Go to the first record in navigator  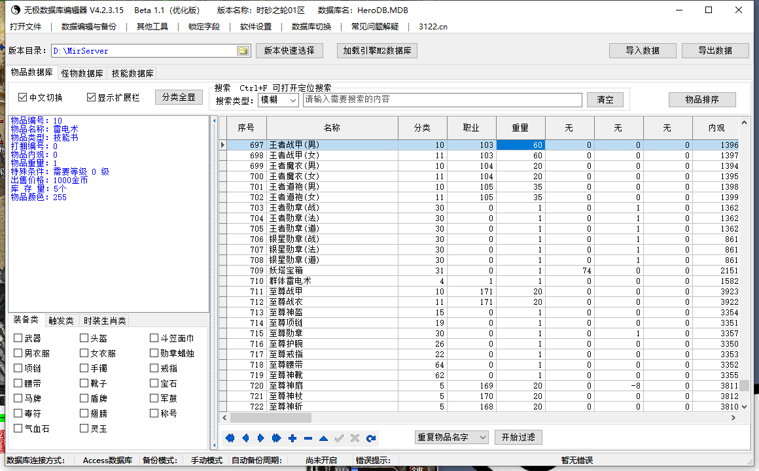(x=230, y=438)
